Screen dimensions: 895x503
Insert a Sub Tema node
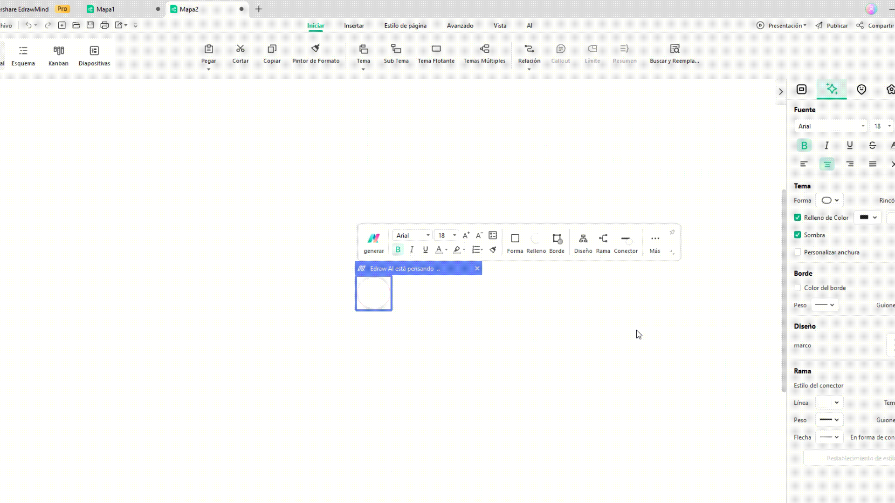tap(396, 54)
